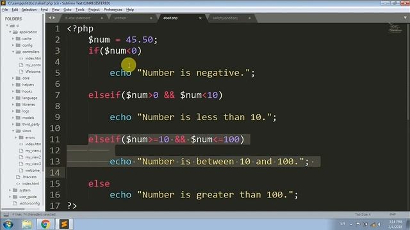Open .htaccess file in sidebar
Viewport: 410px width, 230px height.
coord(29,177)
